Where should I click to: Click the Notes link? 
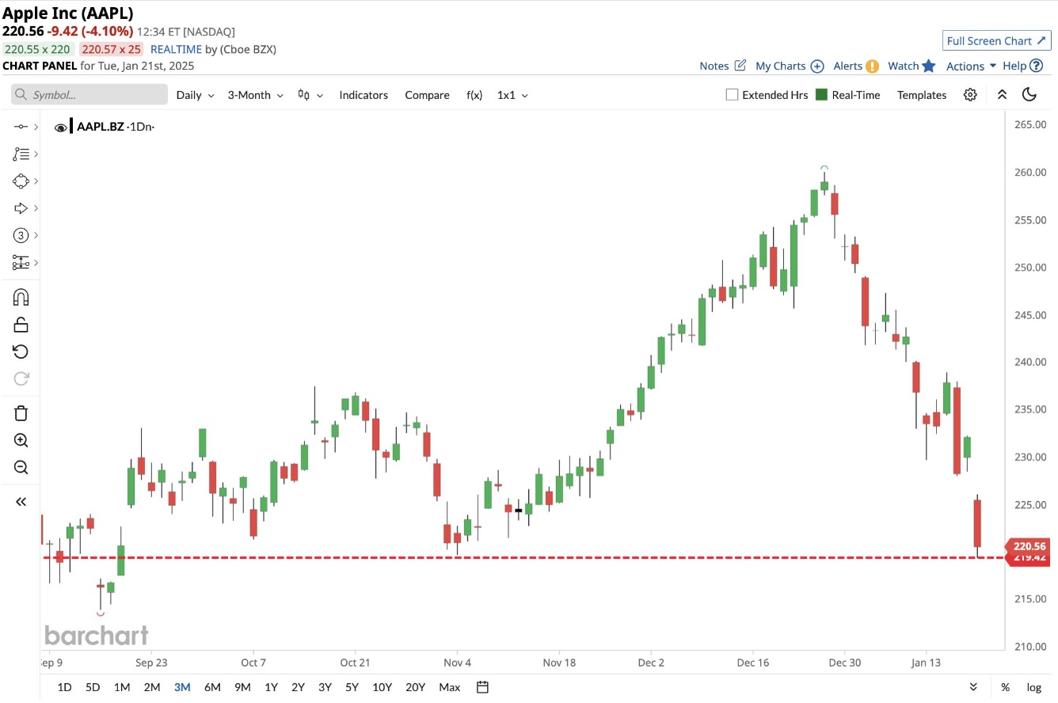(714, 66)
